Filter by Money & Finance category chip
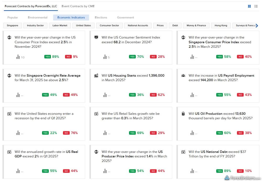This screenshot has height=181, width=262. coord(196,25)
